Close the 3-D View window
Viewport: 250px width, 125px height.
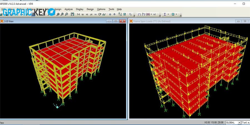(122, 21)
